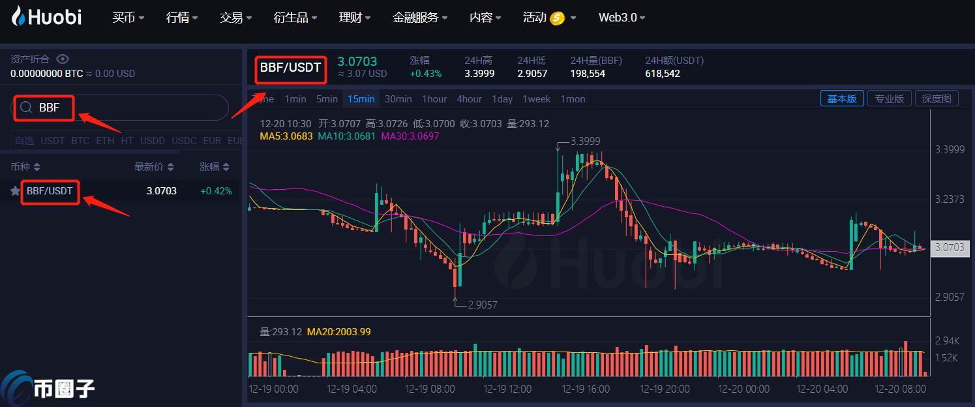Image resolution: width=975 pixels, height=407 pixels.
Task: Expand the 行情 navigation menu
Action: click(x=182, y=18)
